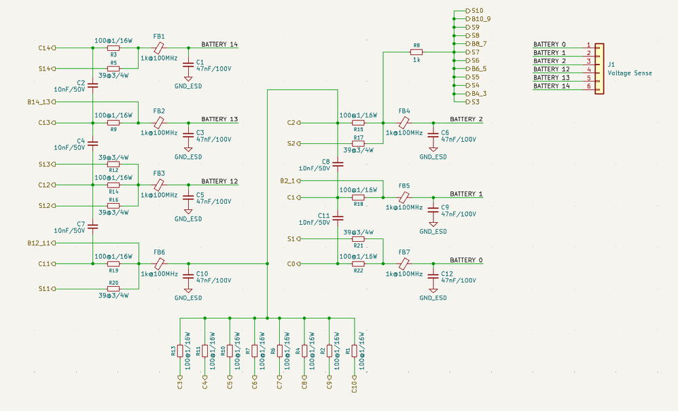Click the 'BATTERY 12' label at J1 pin 4
678x411 pixels.
click(552, 69)
